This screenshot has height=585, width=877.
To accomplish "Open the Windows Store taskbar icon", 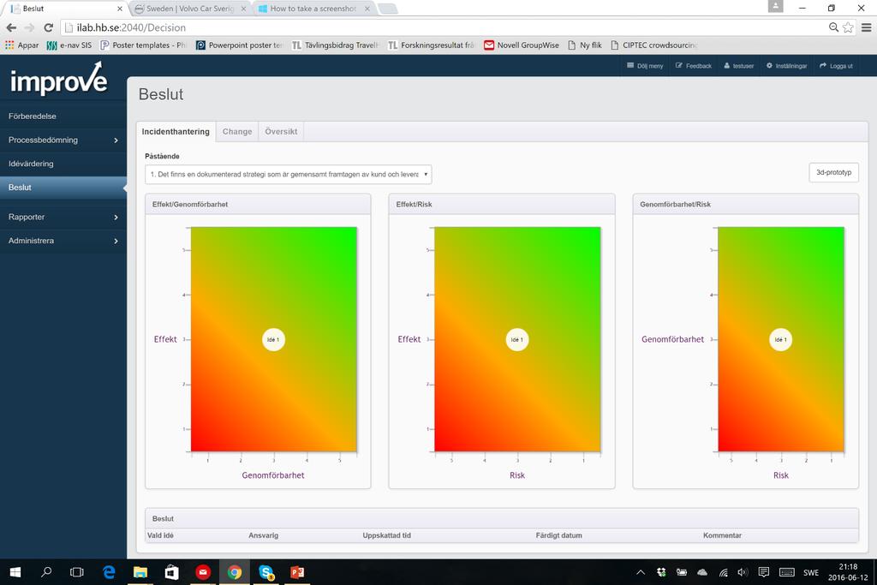I will tap(171, 571).
